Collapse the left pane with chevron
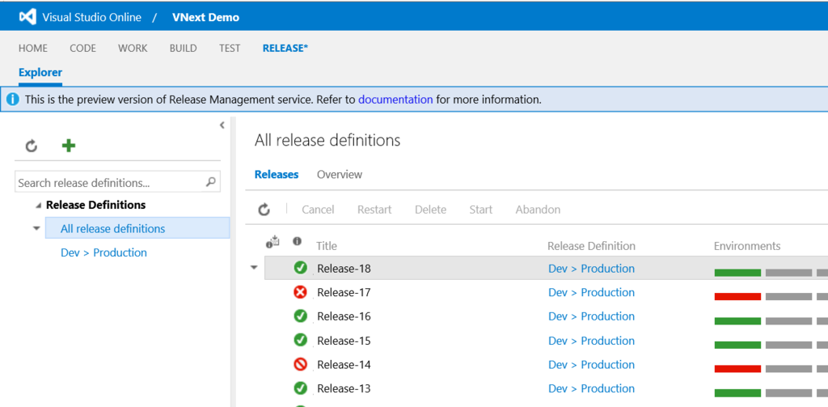Image resolution: width=828 pixels, height=407 pixels. [222, 125]
